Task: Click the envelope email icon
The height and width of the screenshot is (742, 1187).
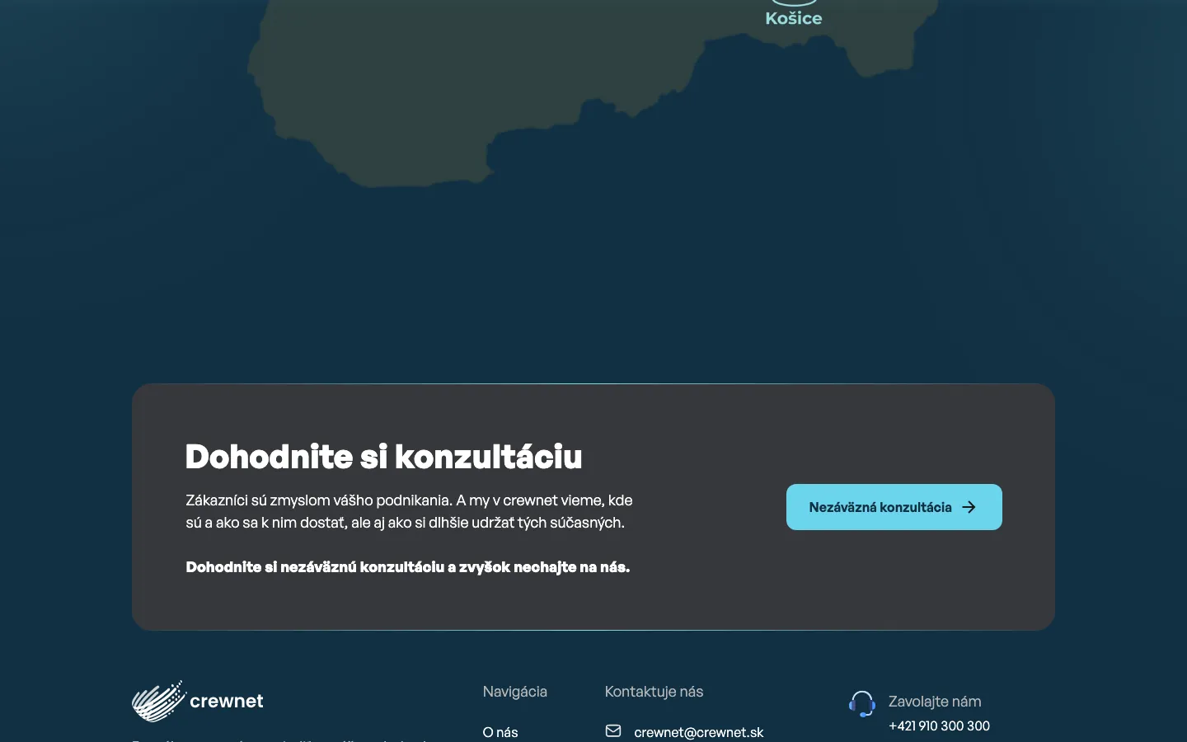Action: coord(613,730)
